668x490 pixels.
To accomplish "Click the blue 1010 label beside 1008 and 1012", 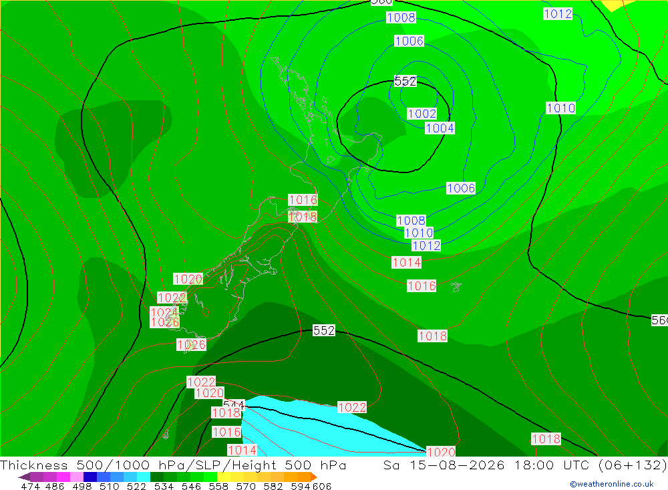I will 418,233.
